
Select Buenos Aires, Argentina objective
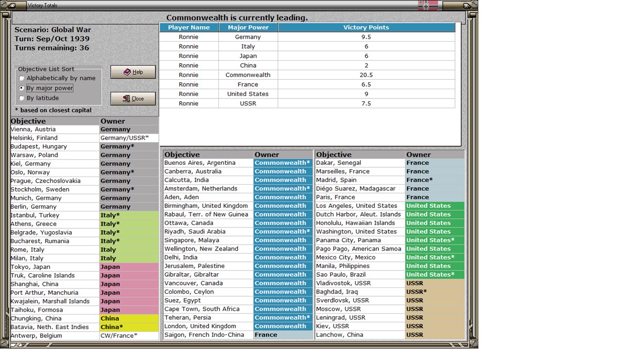pos(208,163)
